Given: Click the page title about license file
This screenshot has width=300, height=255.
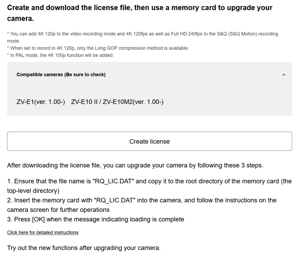Looking at the screenshot, I should pyautogui.click(x=139, y=7).
